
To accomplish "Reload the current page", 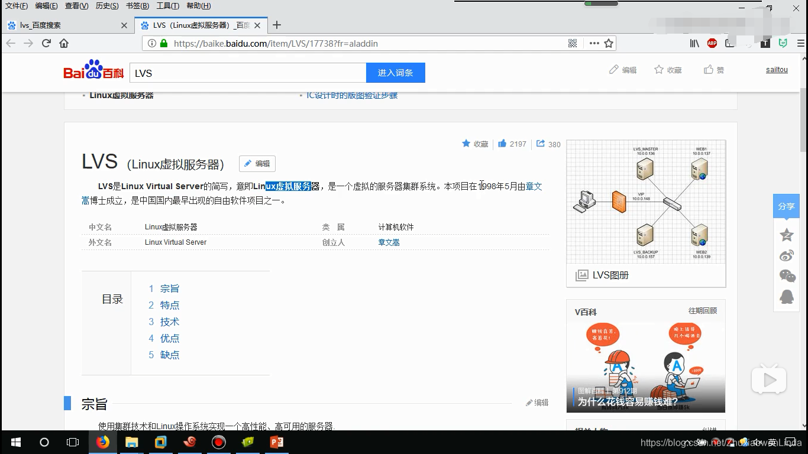I will (x=46, y=43).
